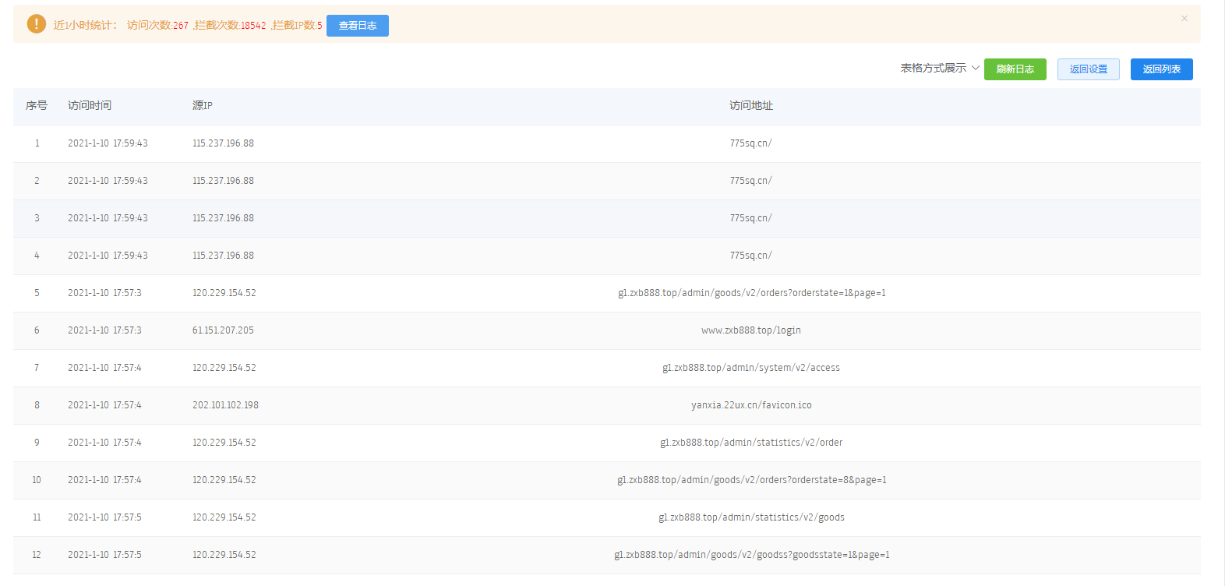Viewport: 1225px width, 586px height.
Task: Close the hourly statistics banner
Action: point(1184,19)
